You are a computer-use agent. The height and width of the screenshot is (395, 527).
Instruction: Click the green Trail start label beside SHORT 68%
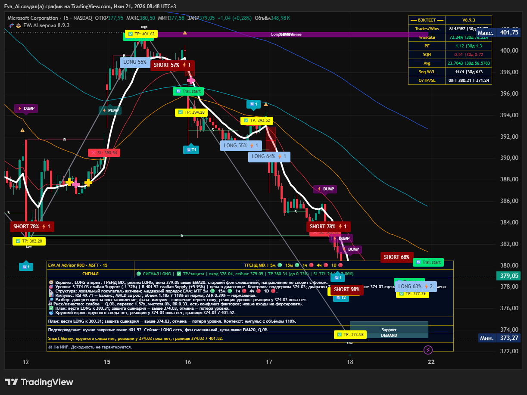coord(428,262)
